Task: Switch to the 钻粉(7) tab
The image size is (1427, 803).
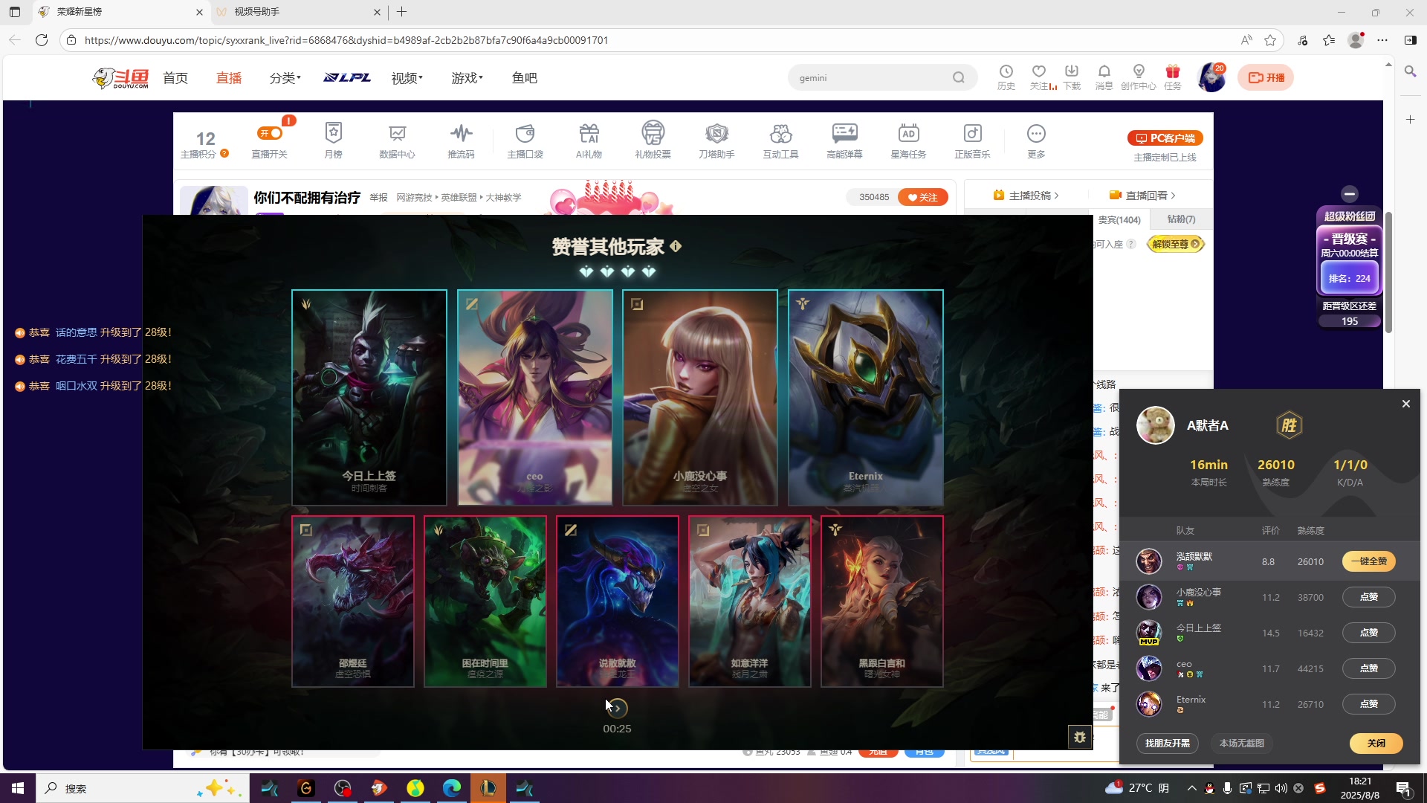Action: click(x=1181, y=219)
